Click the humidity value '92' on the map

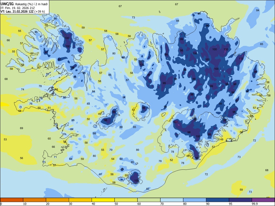pos(123,57)
